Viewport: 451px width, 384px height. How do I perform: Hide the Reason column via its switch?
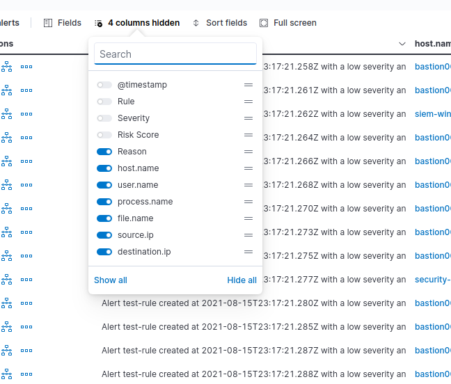point(104,152)
